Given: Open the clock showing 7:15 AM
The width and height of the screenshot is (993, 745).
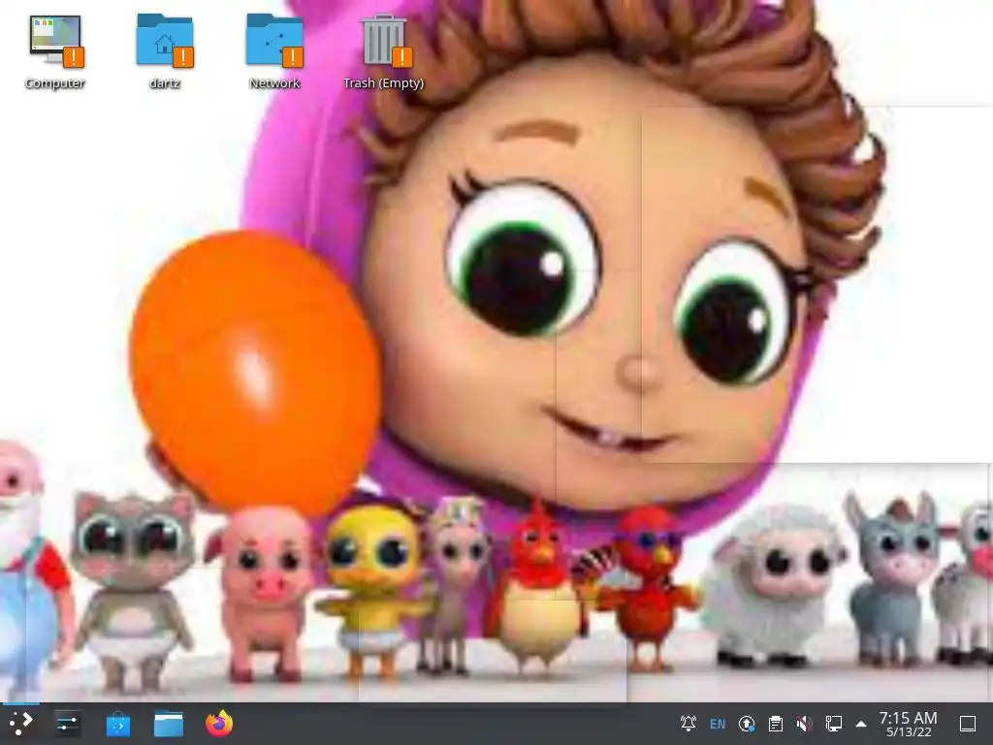Looking at the screenshot, I should [908, 724].
